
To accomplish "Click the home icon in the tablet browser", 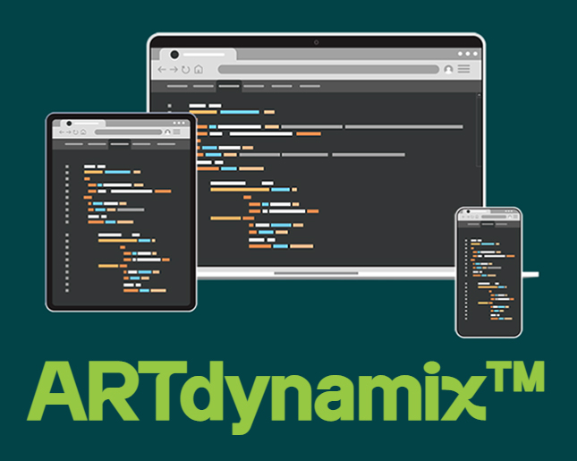I will click(83, 132).
